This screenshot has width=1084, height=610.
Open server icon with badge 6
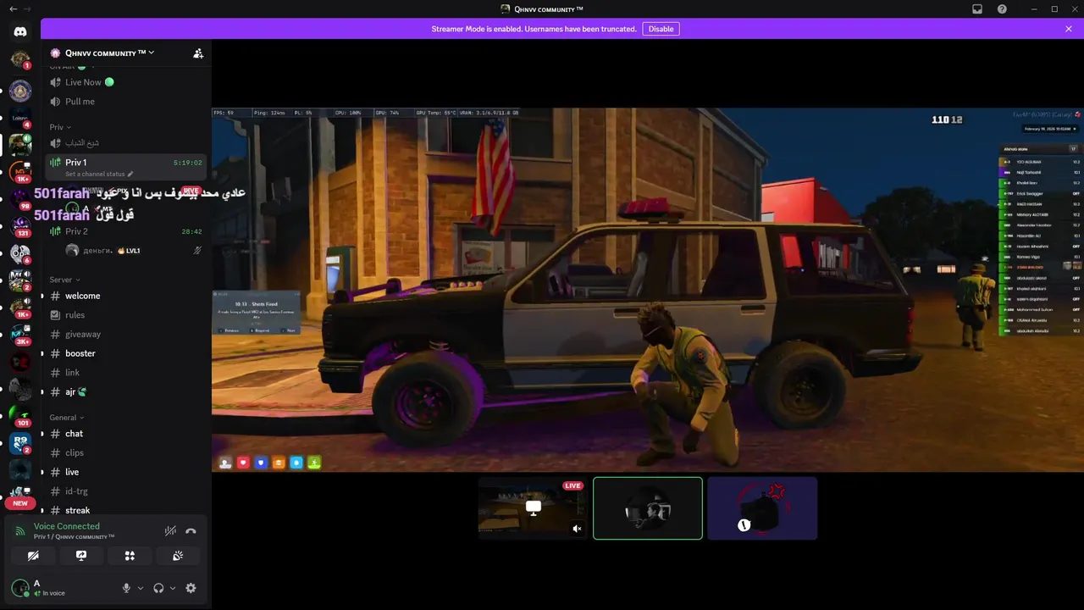coord(20,253)
